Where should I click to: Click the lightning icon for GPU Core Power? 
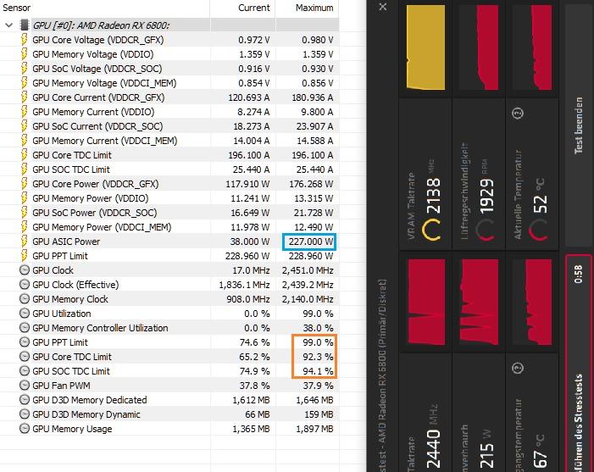pyautogui.click(x=25, y=184)
